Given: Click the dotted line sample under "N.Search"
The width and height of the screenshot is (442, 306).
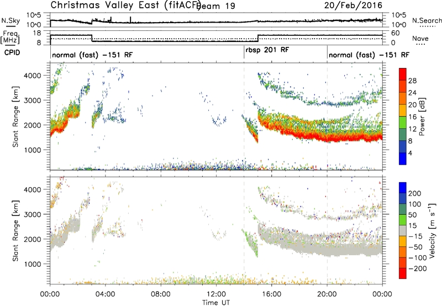Looking at the screenshot, I should pos(428,26).
